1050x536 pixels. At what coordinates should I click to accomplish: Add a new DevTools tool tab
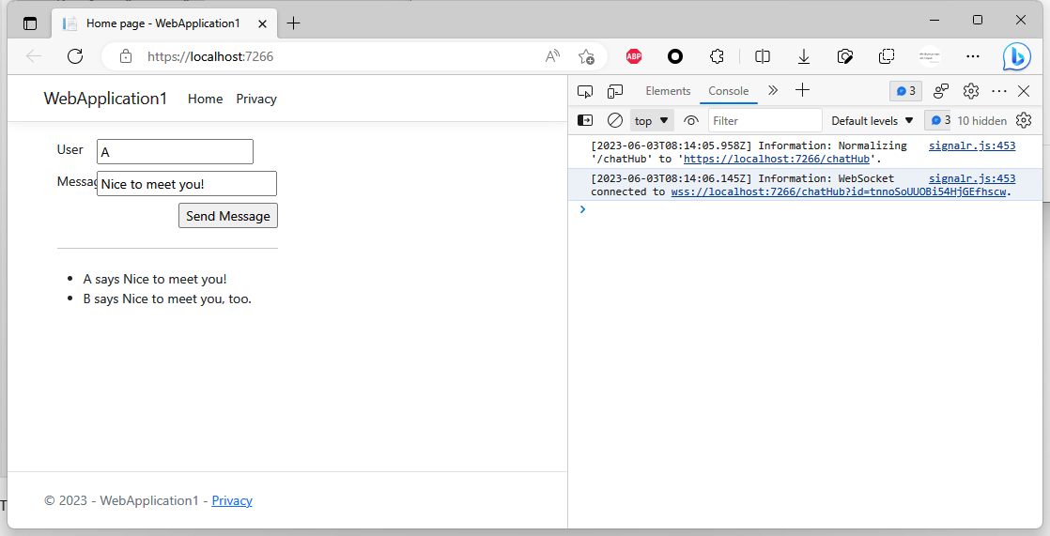click(802, 90)
